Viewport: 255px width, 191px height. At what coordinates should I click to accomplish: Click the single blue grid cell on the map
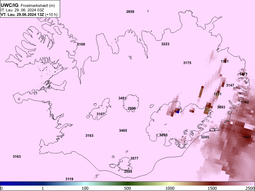click(178, 112)
